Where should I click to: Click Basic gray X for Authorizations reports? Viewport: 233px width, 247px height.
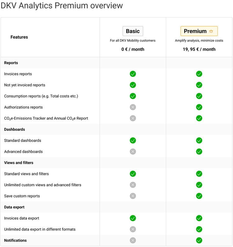coord(133,107)
